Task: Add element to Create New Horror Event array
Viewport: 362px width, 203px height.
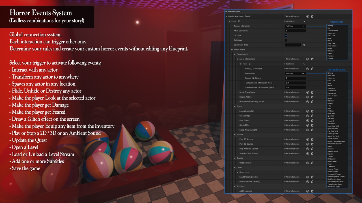Action: (x=308, y=16)
